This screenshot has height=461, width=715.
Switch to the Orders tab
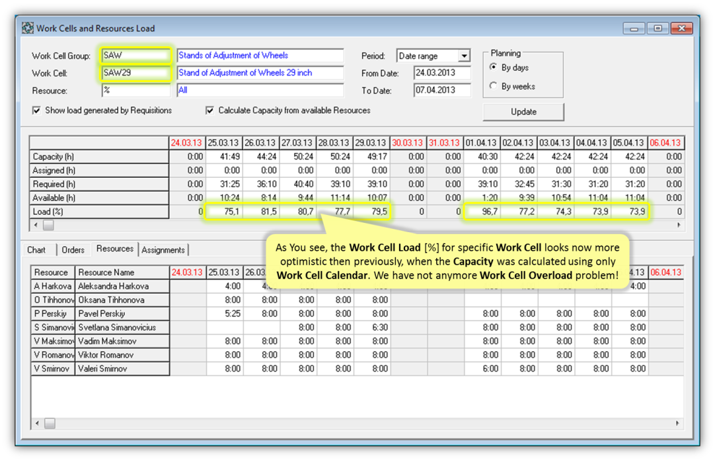click(73, 250)
